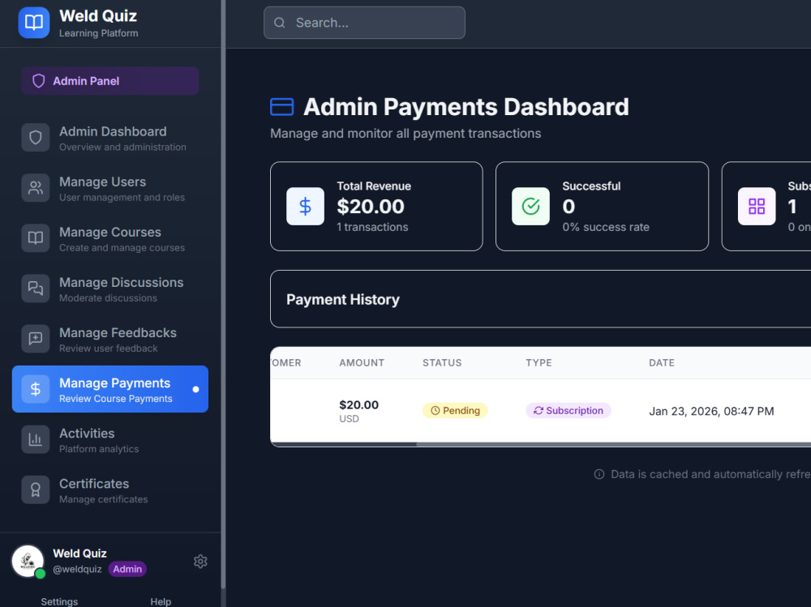Click the purple Admin role badge

[128, 569]
